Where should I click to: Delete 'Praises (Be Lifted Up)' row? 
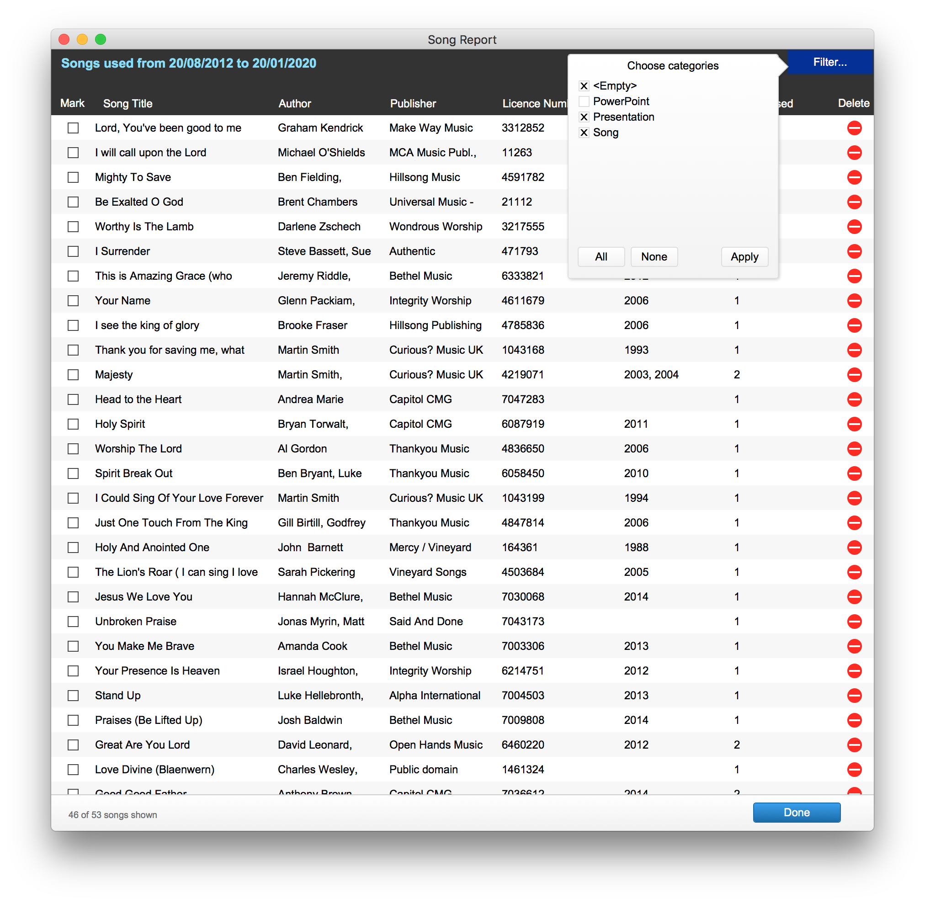tap(854, 720)
